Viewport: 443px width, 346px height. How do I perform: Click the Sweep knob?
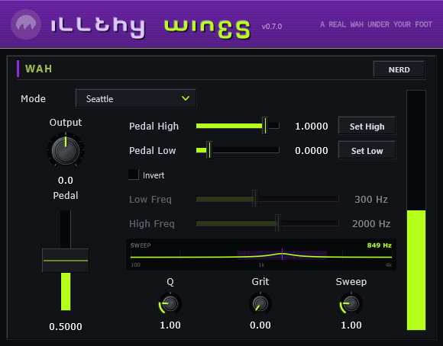coord(351,303)
